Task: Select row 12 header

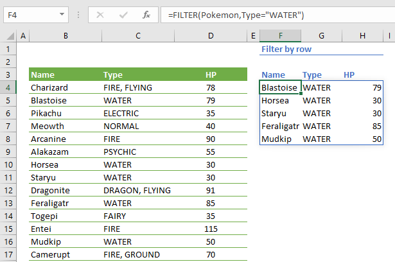Action: coord(8,190)
